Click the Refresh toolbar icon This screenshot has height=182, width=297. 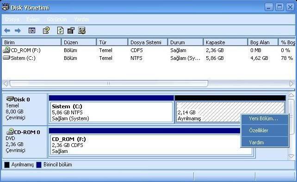(x=60, y=30)
